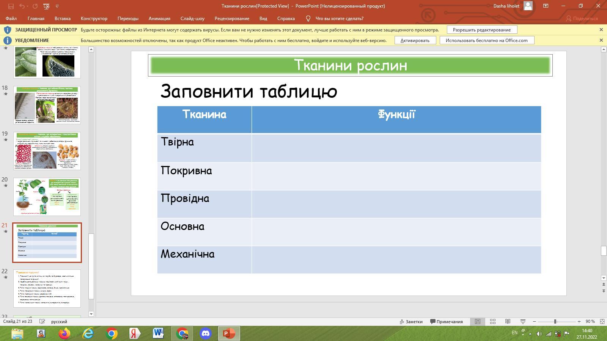Screen dimensions: 607x341
Task: Select Normal view icon in status bar
Action: click(478, 321)
